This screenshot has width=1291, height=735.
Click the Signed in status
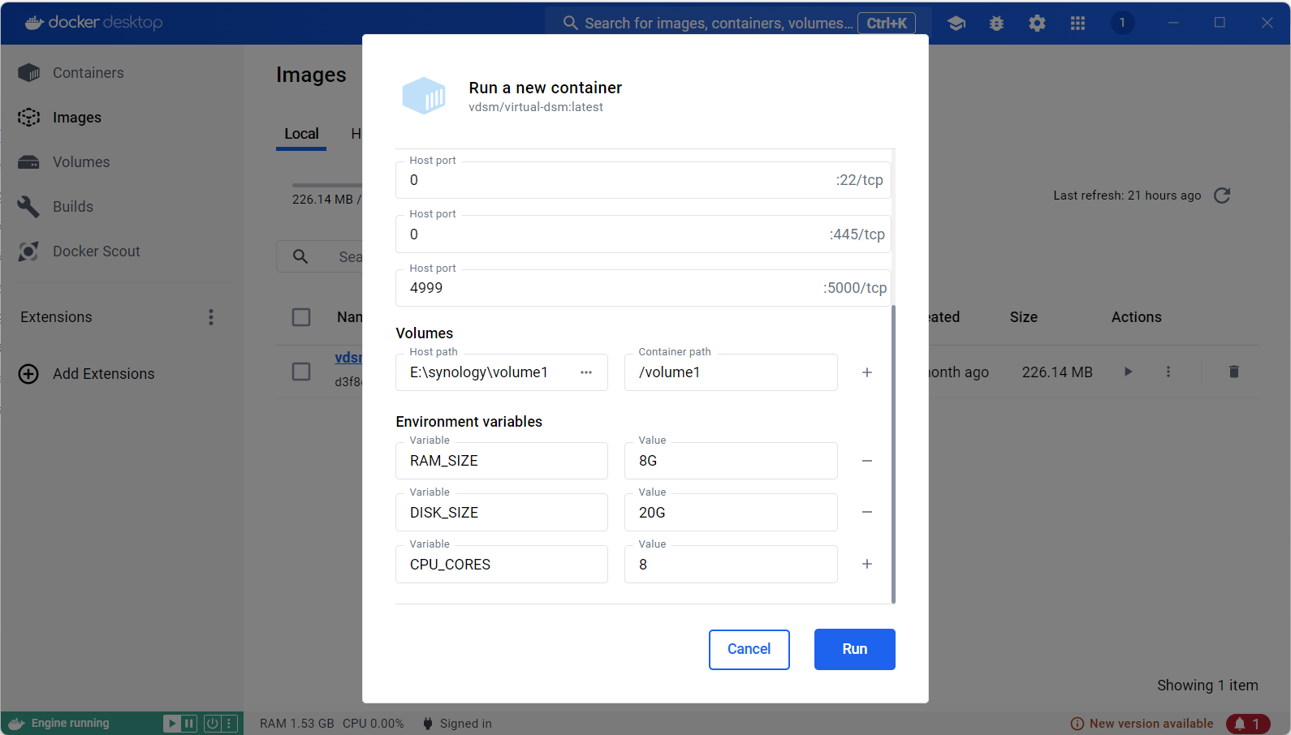click(457, 724)
